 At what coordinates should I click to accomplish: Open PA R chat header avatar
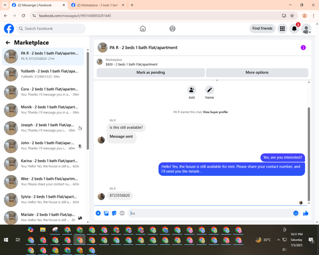(x=102, y=47)
